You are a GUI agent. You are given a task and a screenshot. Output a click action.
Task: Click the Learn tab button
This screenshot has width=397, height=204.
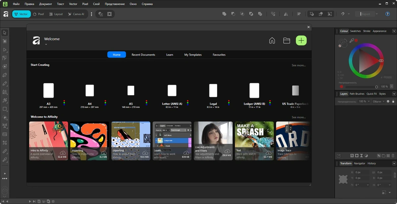(x=170, y=55)
